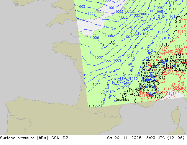Click the blue 1001 isobar label
This screenshot has height=145, width=187.
112,8
